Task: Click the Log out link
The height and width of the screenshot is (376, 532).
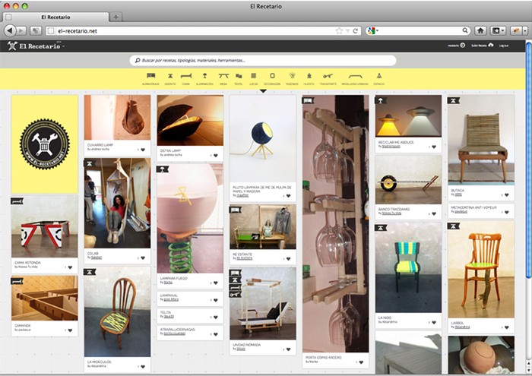Action: [504, 46]
